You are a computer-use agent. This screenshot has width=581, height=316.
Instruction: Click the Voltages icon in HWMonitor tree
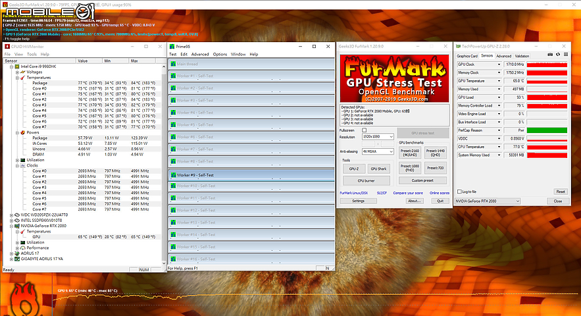click(x=23, y=72)
